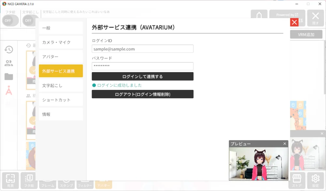Click ログインに成功しました status text
Screen dimensions: 326x191
119,85
